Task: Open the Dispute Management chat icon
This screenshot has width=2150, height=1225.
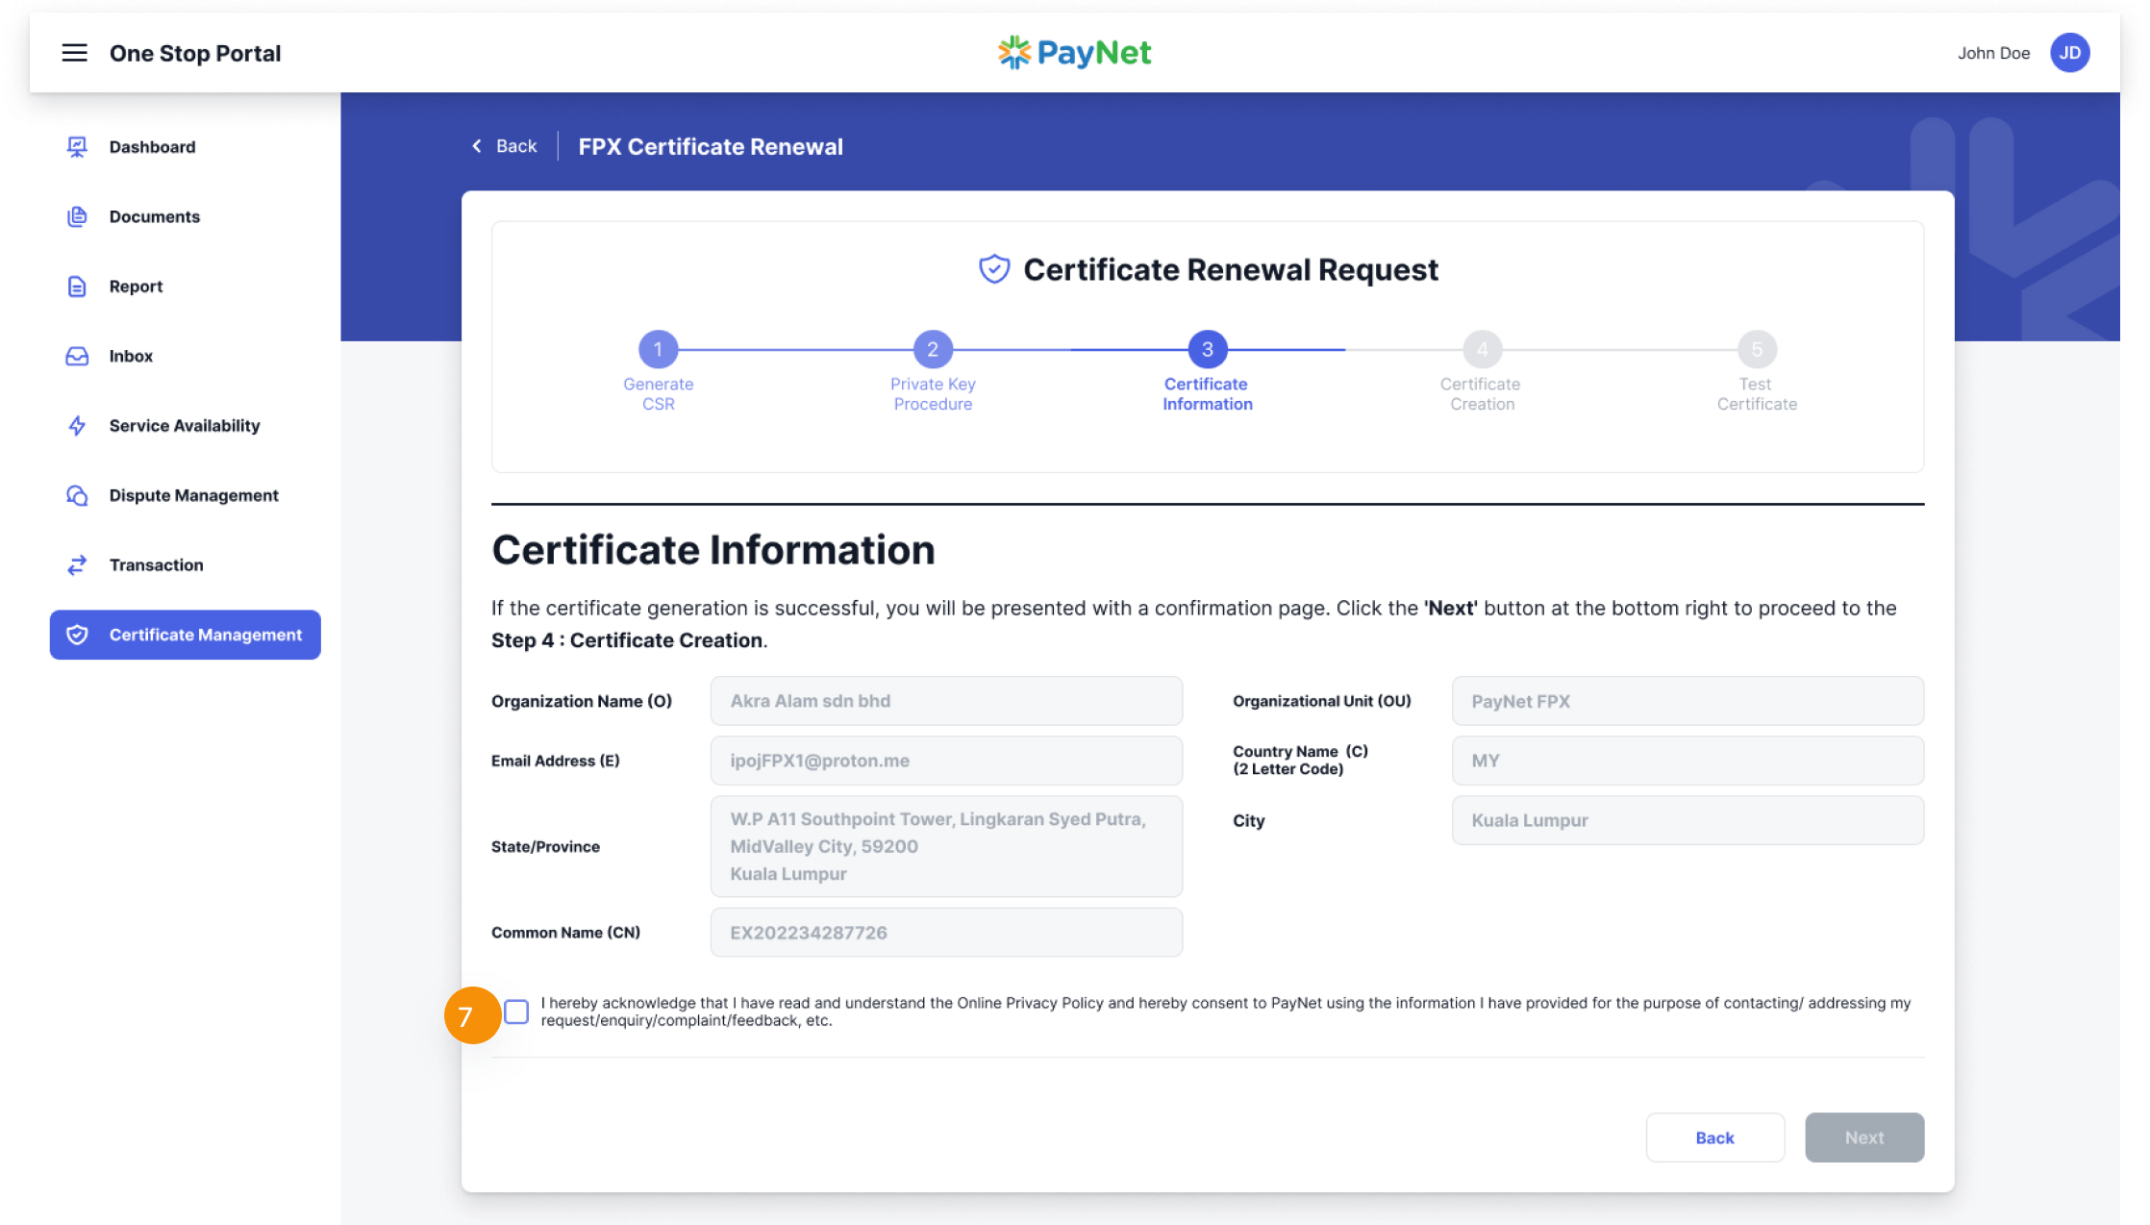Action: (x=77, y=494)
